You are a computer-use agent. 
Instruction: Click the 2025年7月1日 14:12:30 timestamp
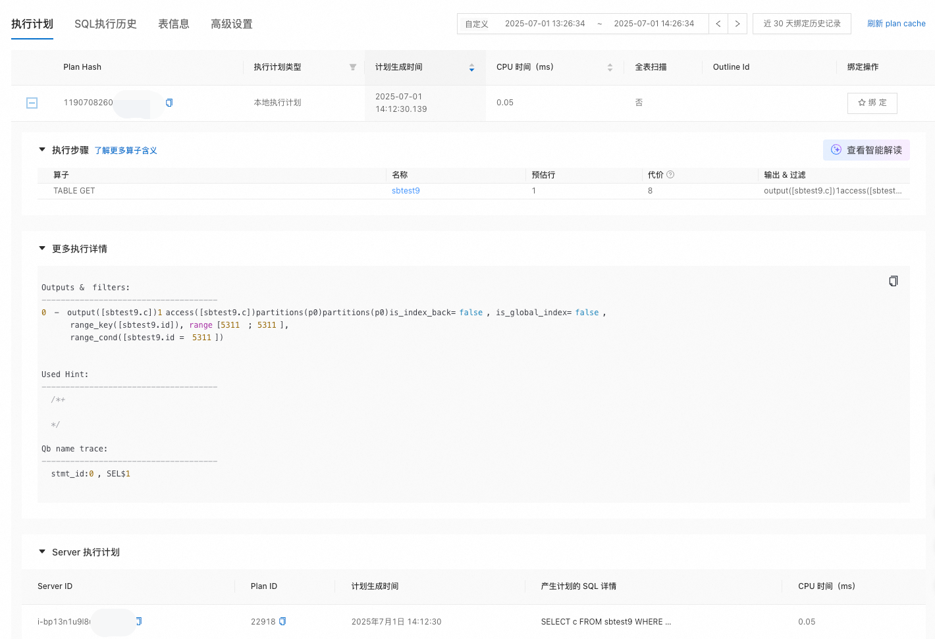click(x=396, y=622)
